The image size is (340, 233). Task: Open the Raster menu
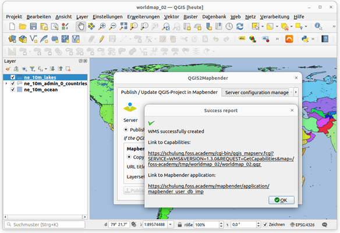tap(190, 17)
